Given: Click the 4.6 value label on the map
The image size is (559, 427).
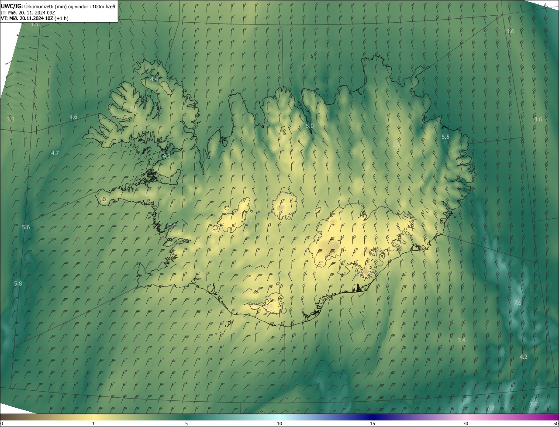Looking at the screenshot, I should (x=73, y=117).
